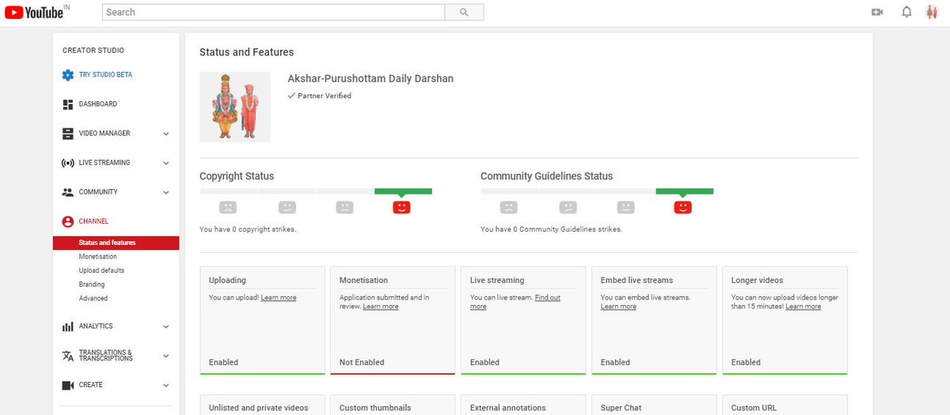Click the Video Manager icon
Screen dimensions: 950x415
[68, 134]
